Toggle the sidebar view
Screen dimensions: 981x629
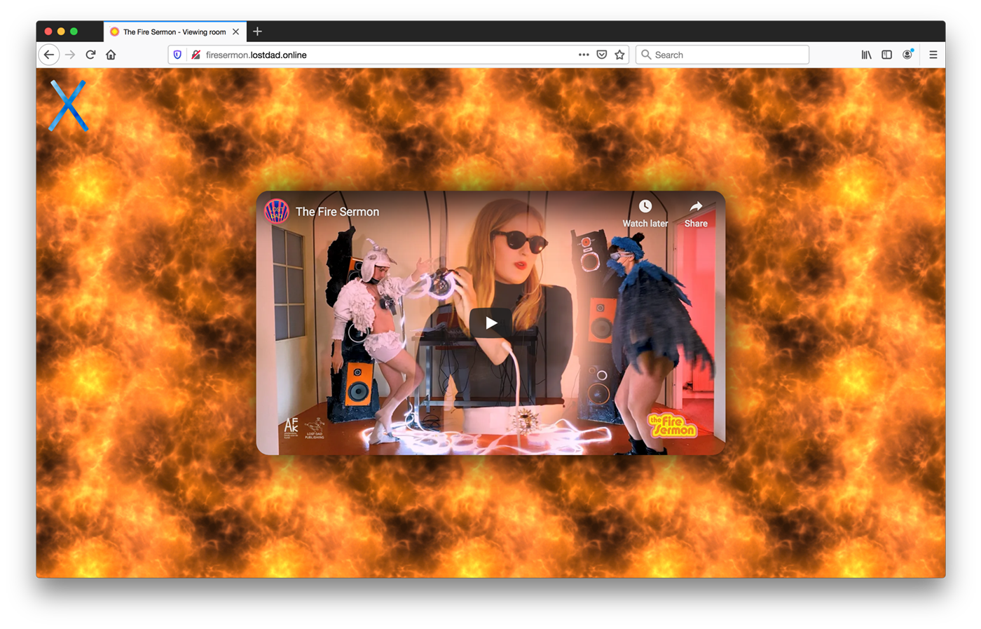886,55
